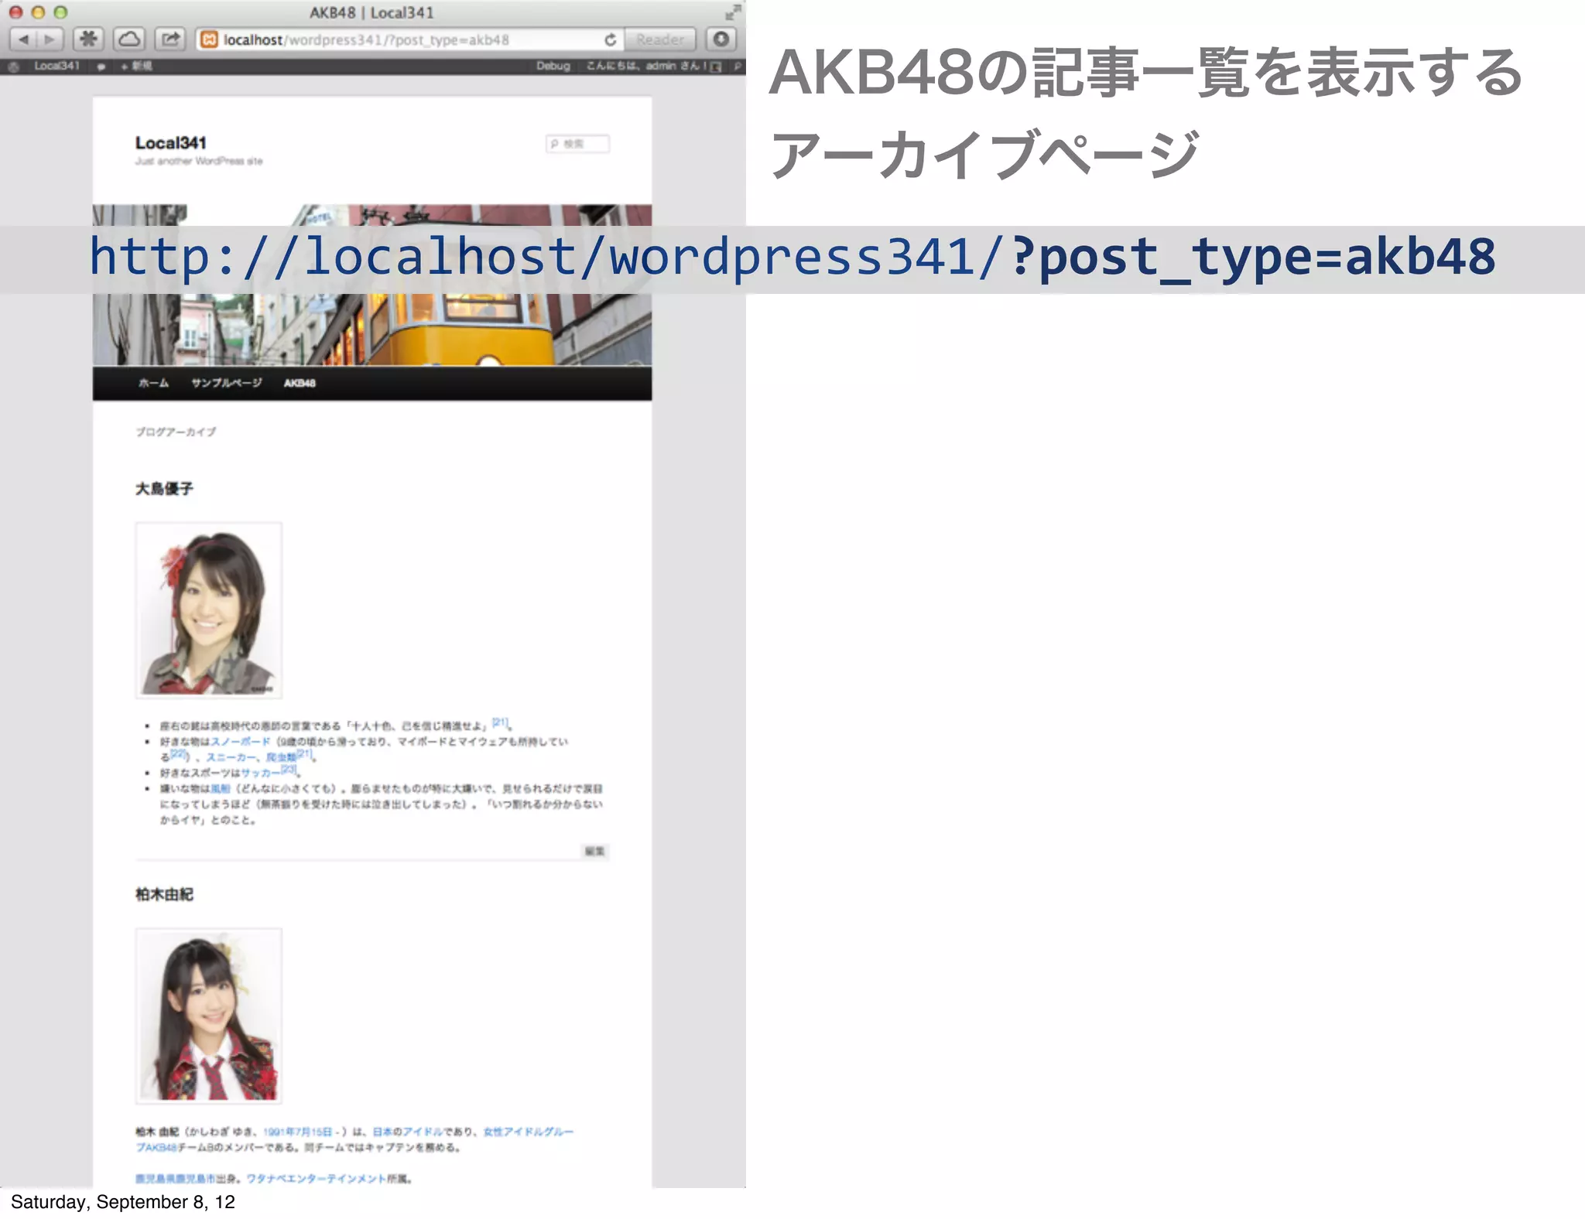Open iCloud Tabs cloud icon
This screenshot has width=1585, height=1219.
tap(129, 39)
